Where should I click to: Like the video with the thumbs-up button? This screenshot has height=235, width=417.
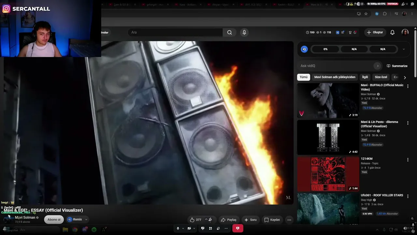pyautogui.click(x=195, y=220)
